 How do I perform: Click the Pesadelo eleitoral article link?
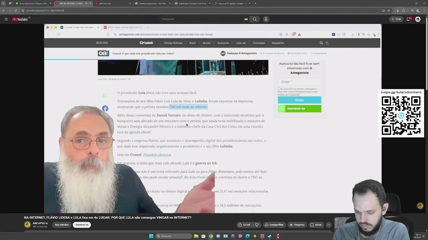pos(157,155)
